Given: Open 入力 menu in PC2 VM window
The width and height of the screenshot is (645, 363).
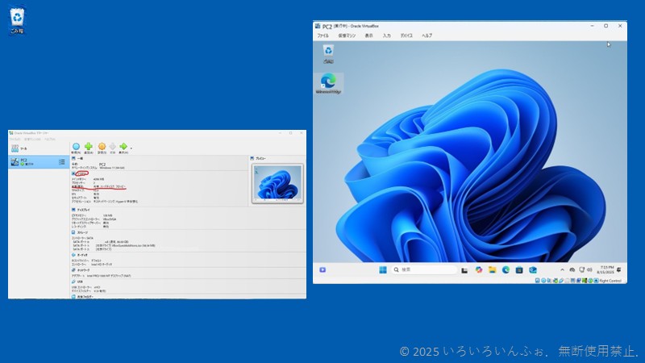Looking at the screenshot, I should tap(387, 35).
